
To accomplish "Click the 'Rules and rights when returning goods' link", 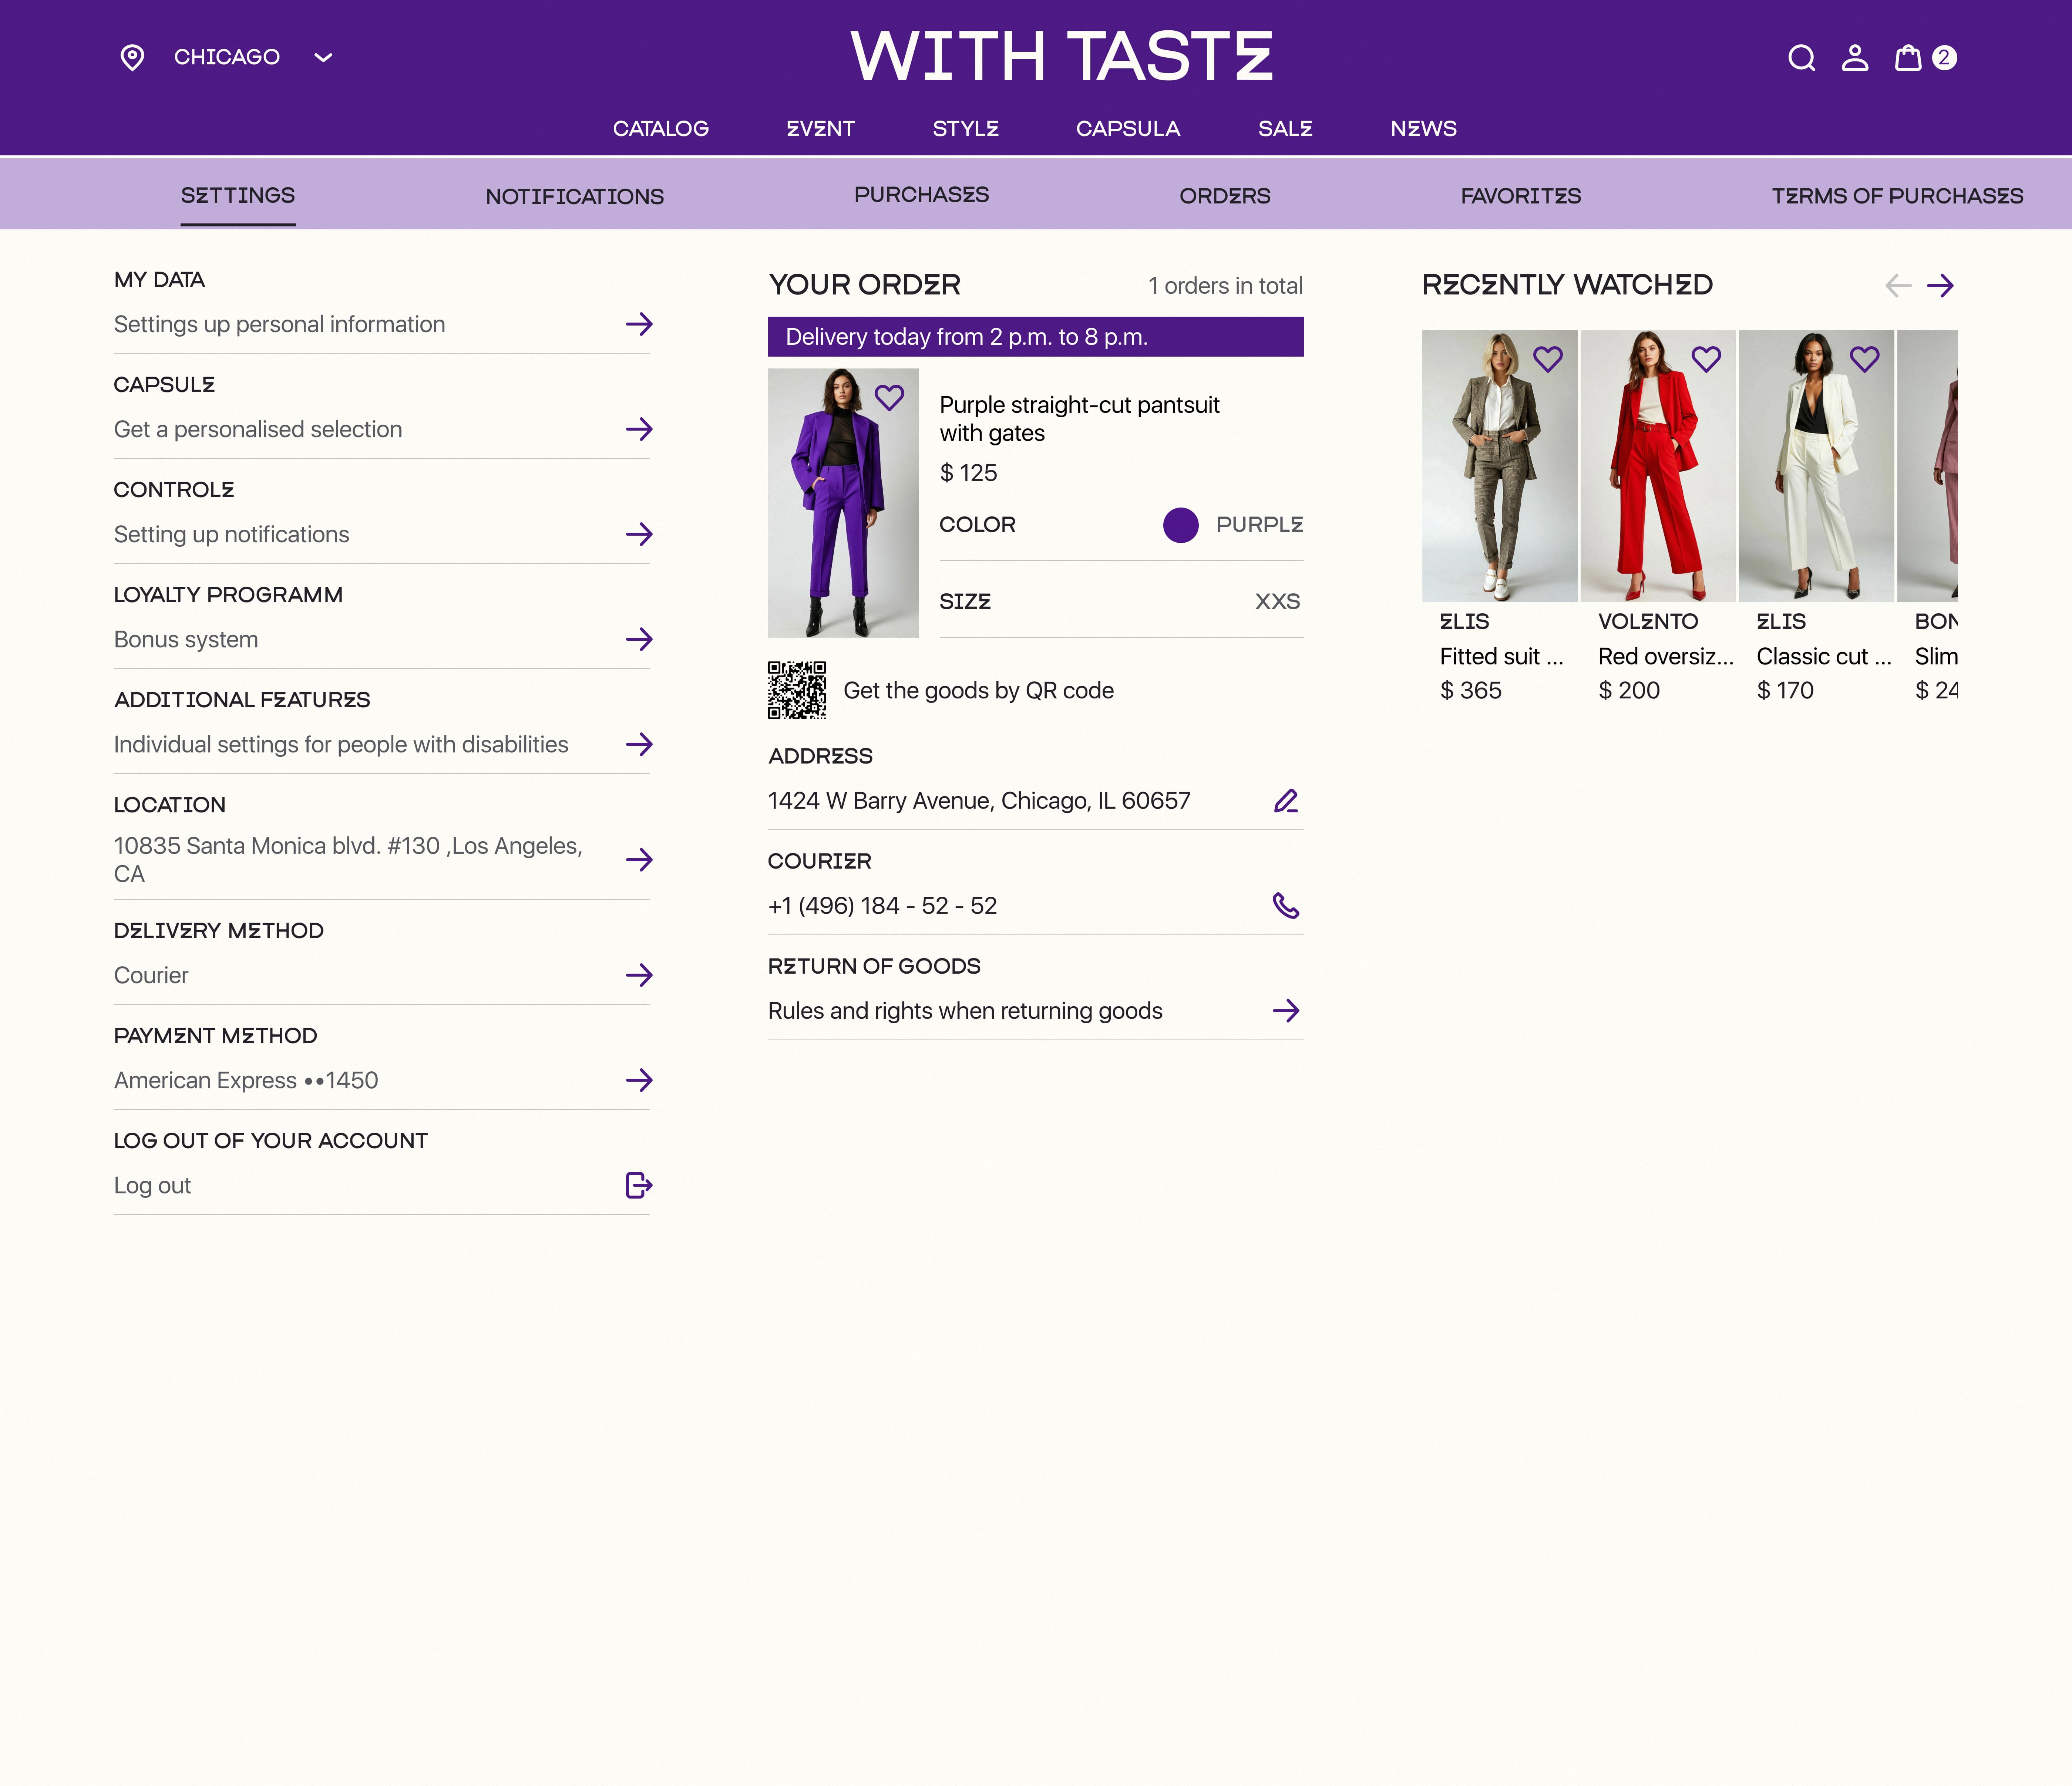I will coord(965,1011).
